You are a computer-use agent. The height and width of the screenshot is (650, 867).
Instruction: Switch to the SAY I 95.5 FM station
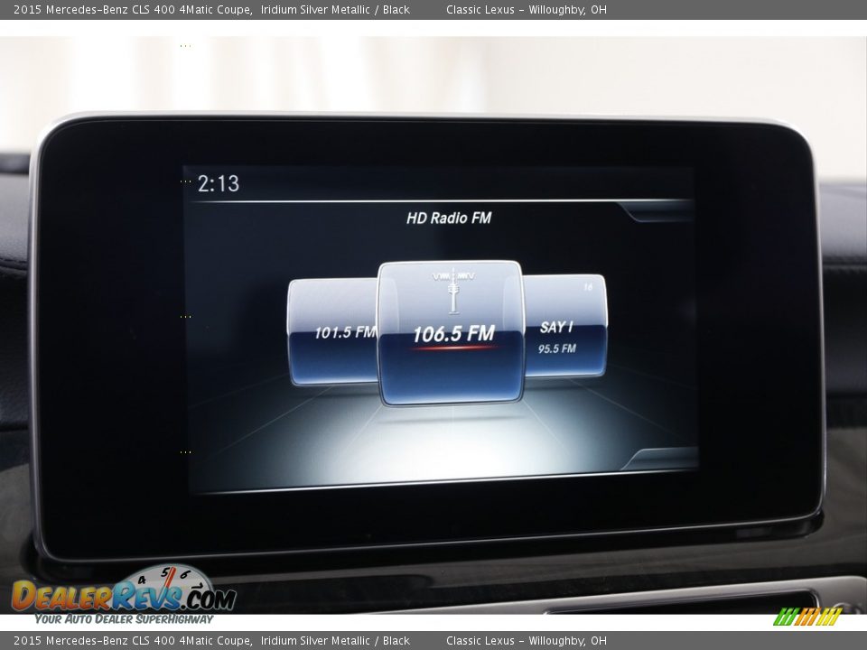565,336
